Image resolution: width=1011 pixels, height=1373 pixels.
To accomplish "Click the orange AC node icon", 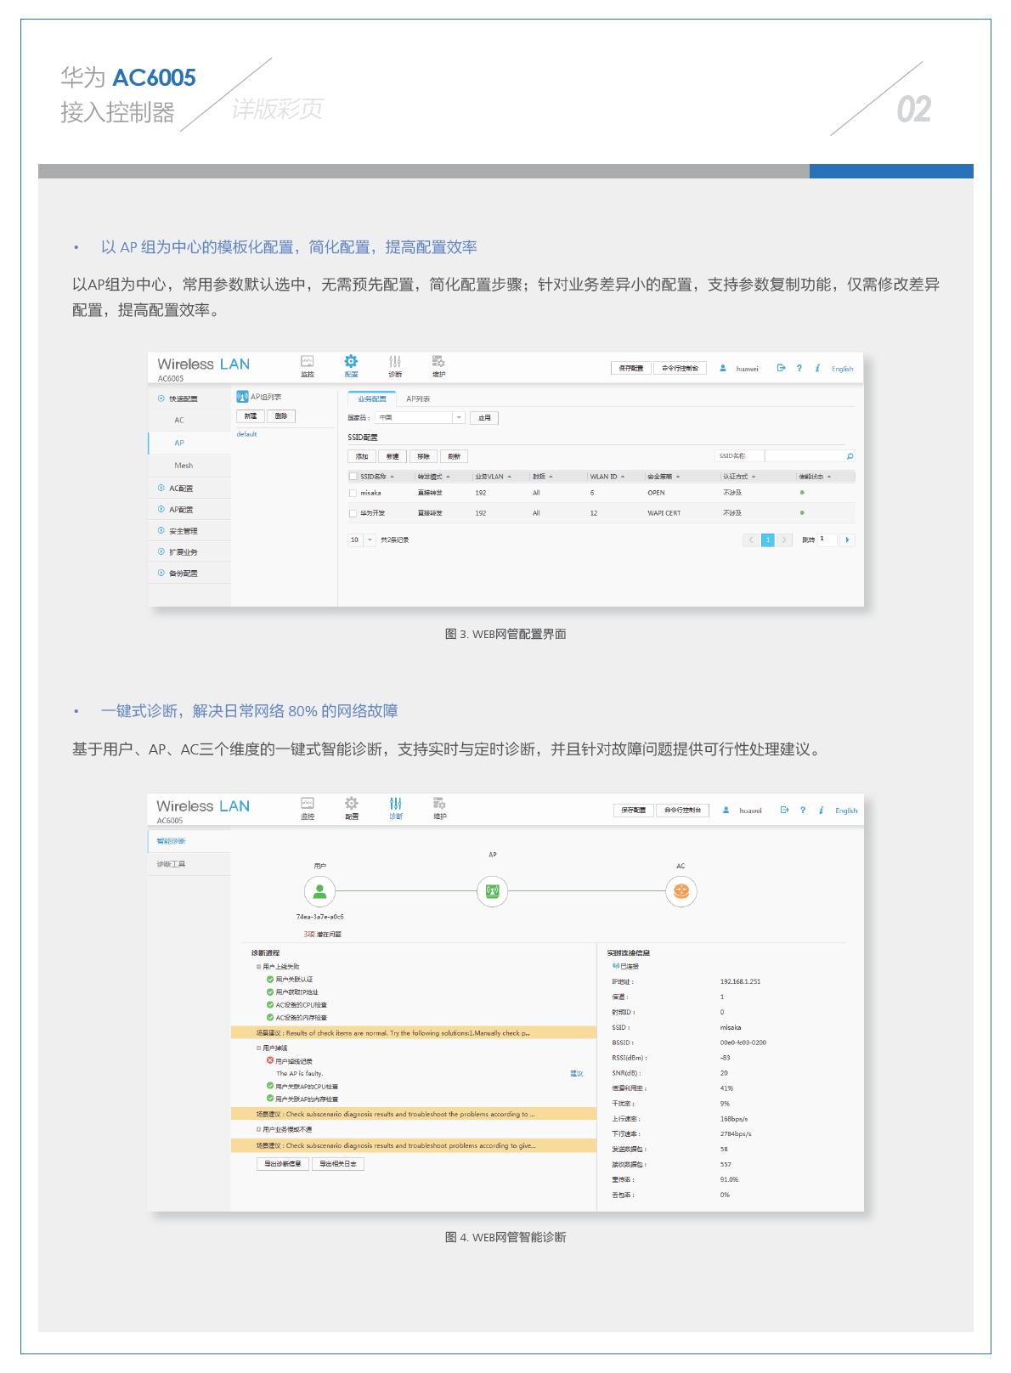I will click(x=681, y=891).
